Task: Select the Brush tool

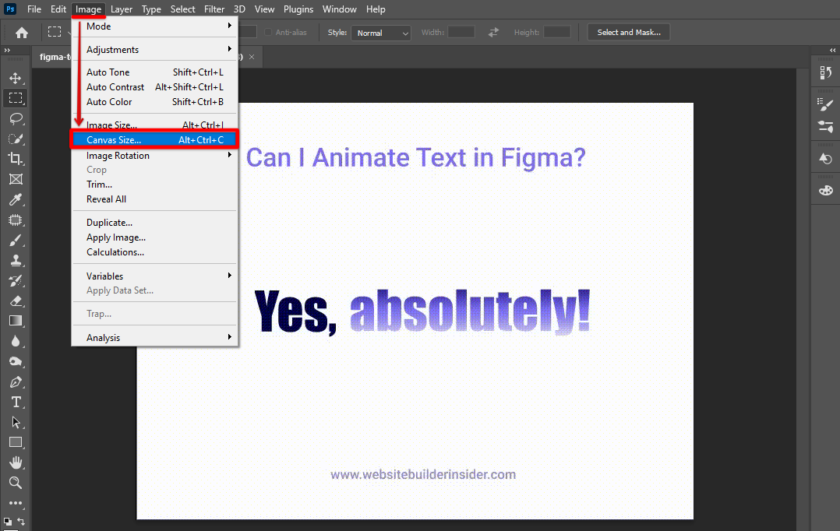Action: coord(16,241)
